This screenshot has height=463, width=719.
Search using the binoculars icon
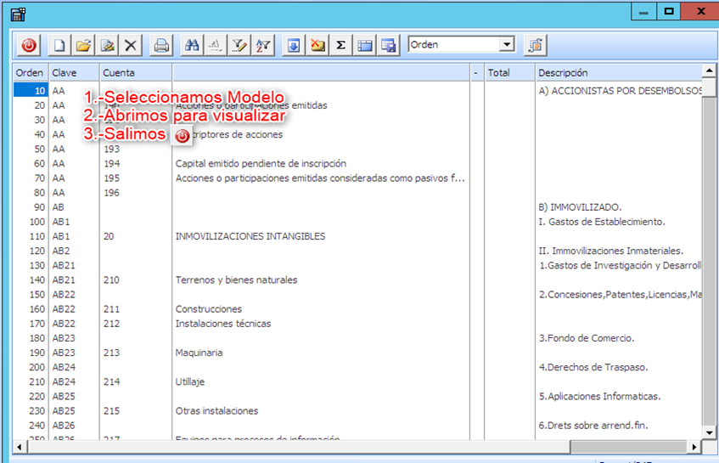pos(193,45)
